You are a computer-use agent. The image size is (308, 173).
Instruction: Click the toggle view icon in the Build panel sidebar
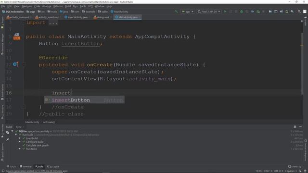tap(8, 133)
